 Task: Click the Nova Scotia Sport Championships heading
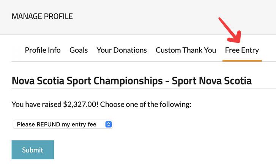(x=131, y=80)
